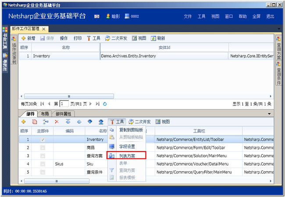This screenshot has width=285, height=197.
Task: Choose 列表方案 from the menu
Action: click(x=127, y=156)
